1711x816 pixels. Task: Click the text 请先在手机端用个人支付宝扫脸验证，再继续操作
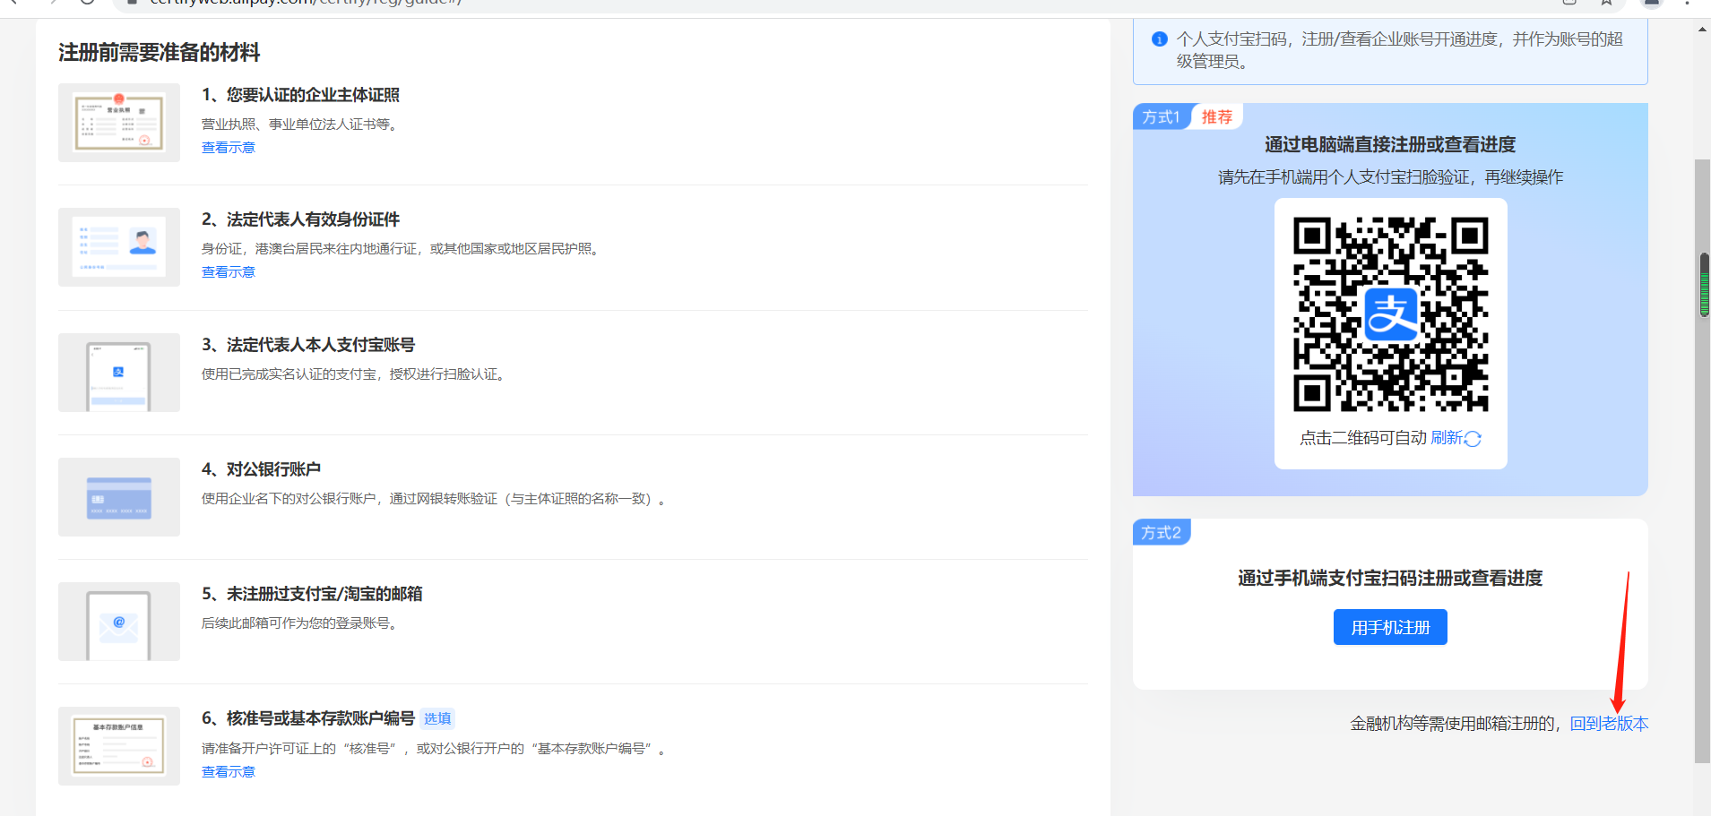[1390, 177]
